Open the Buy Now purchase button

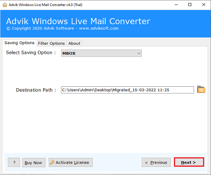34,163
